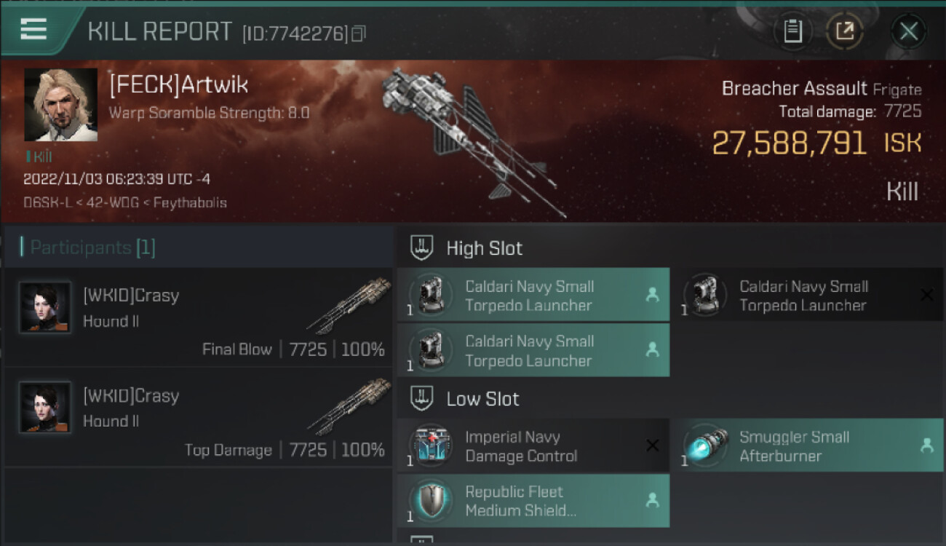Open the hamburger menu in kill report
This screenshot has width=946, height=546.
(33, 29)
